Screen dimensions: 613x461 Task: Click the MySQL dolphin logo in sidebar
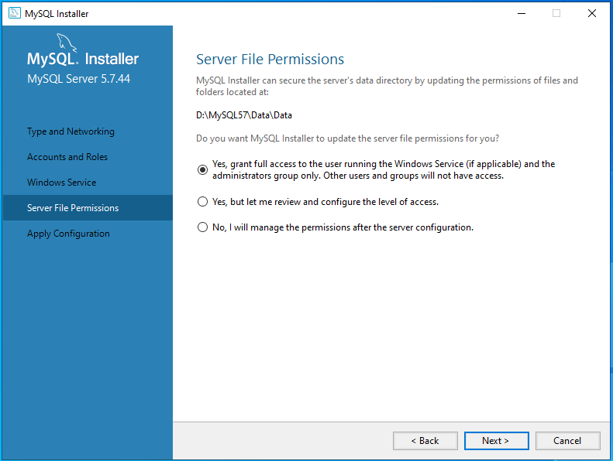[67, 43]
